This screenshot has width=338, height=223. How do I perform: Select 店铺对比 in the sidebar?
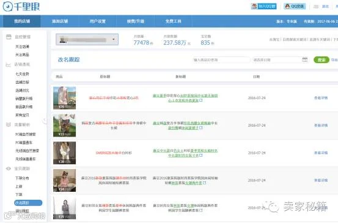click(22, 90)
